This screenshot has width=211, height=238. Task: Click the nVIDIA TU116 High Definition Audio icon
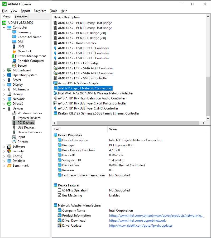[55, 98]
